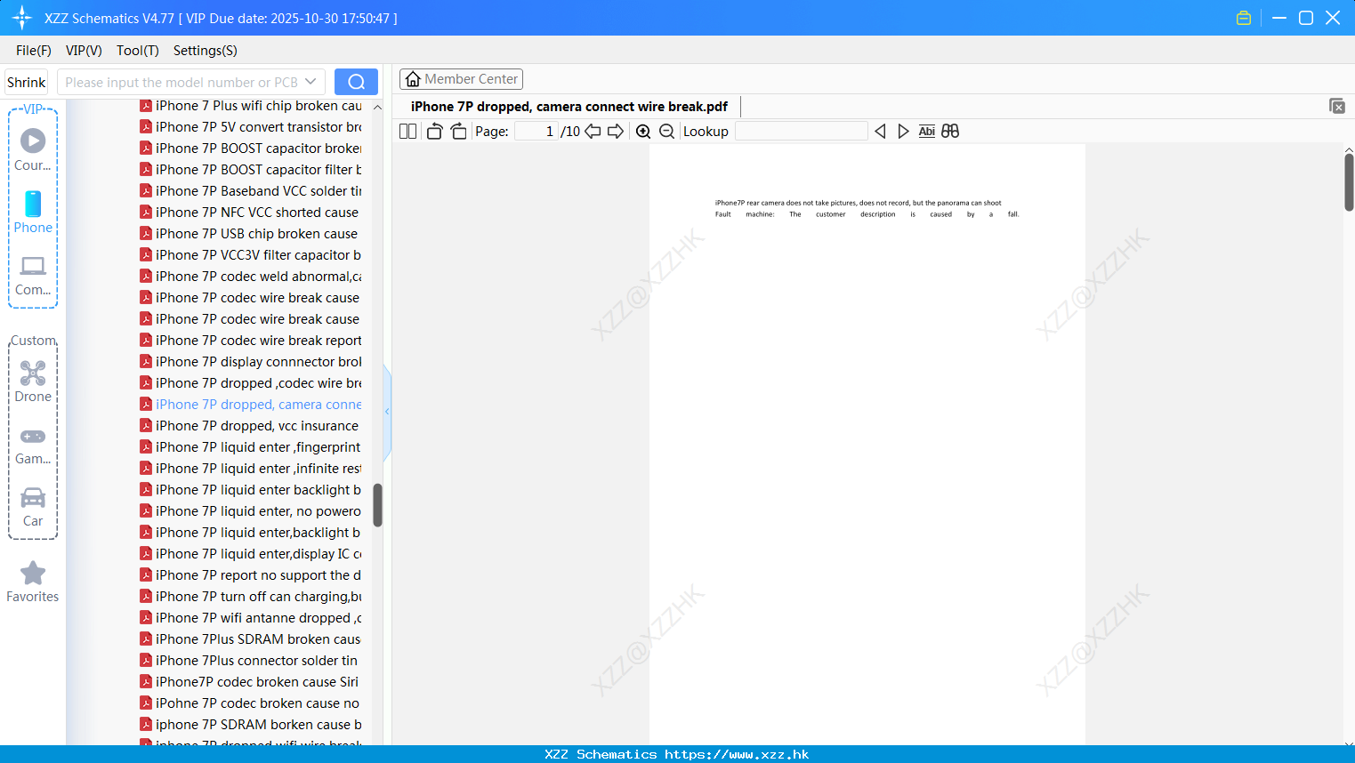Image resolution: width=1355 pixels, height=763 pixels.
Task: Open iPhone7P codec broken cause Siri file
Action: point(250,682)
